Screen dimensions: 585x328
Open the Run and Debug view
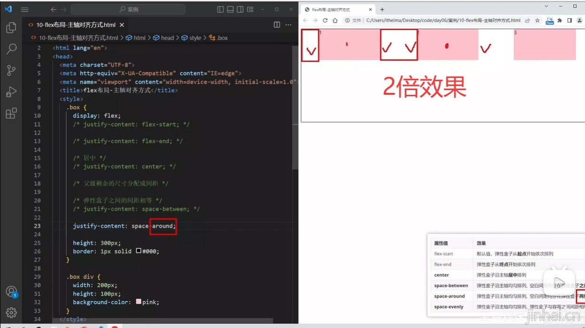[11, 92]
